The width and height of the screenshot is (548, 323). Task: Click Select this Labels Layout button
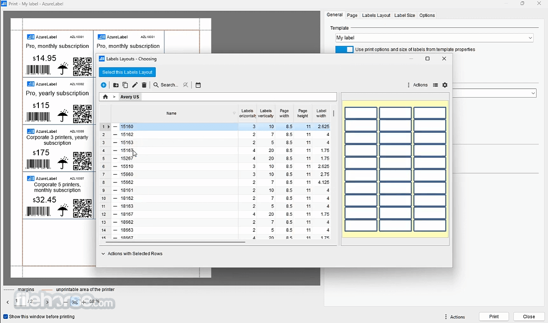tap(127, 72)
